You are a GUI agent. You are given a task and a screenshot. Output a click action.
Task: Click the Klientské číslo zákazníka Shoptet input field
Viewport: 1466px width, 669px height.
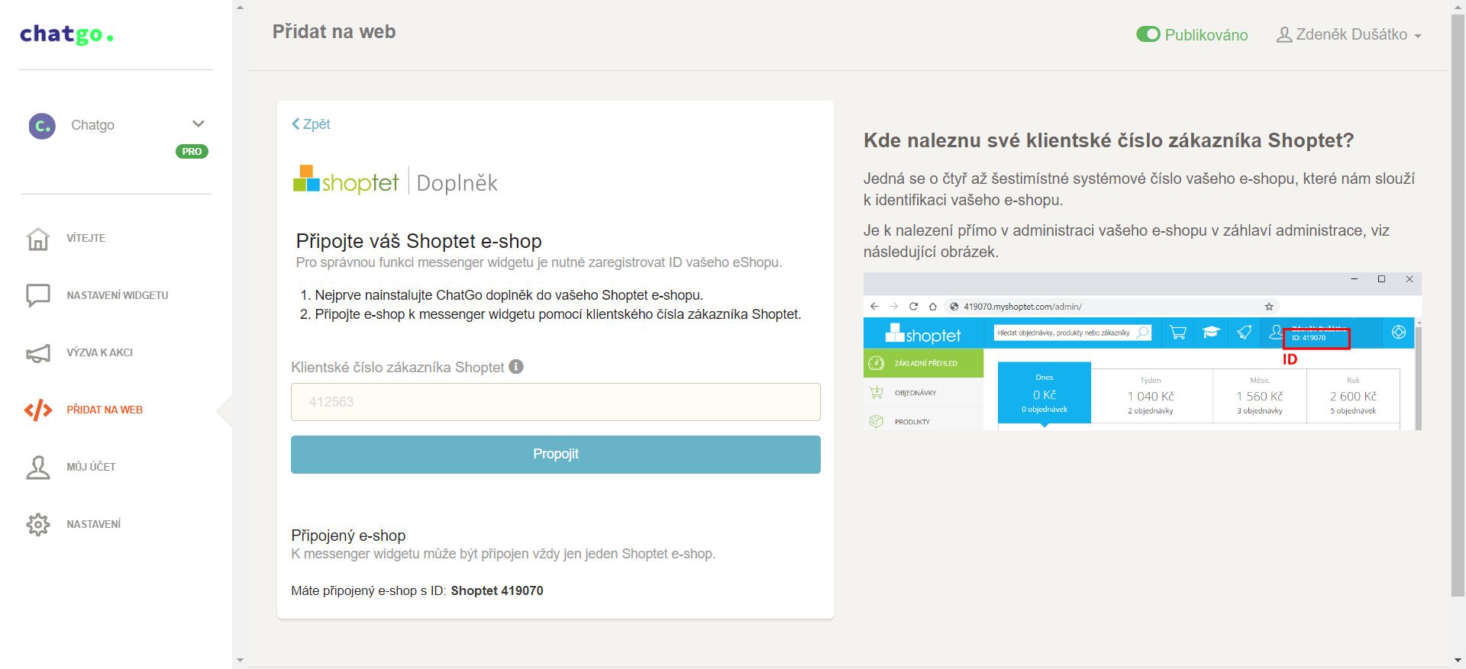(x=556, y=402)
